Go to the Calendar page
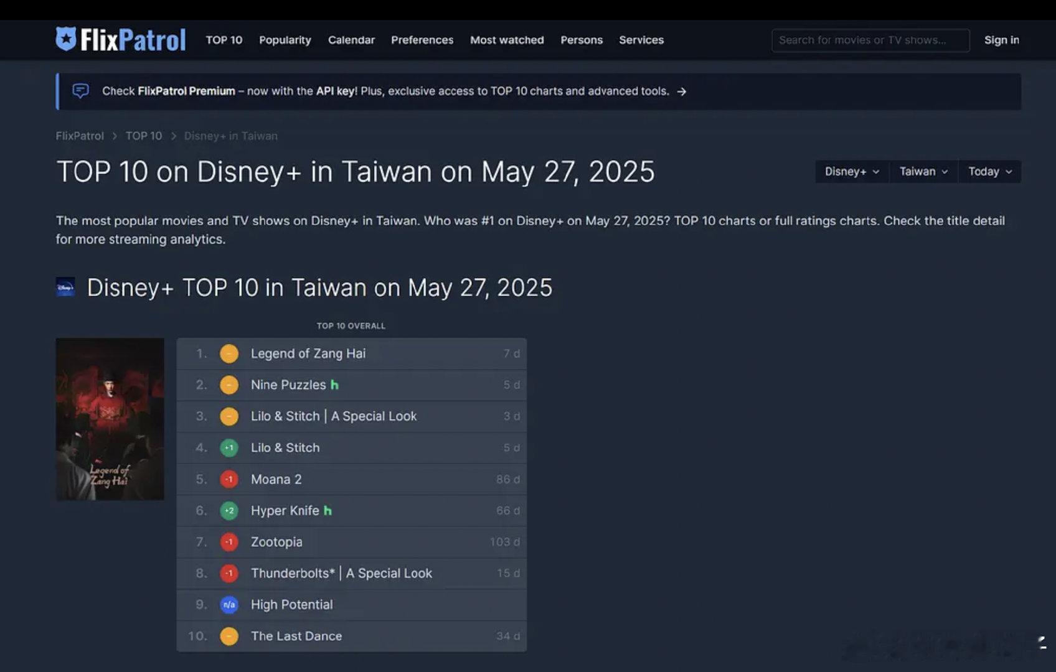The height and width of the screenshot is (672, 1056). 351,40
